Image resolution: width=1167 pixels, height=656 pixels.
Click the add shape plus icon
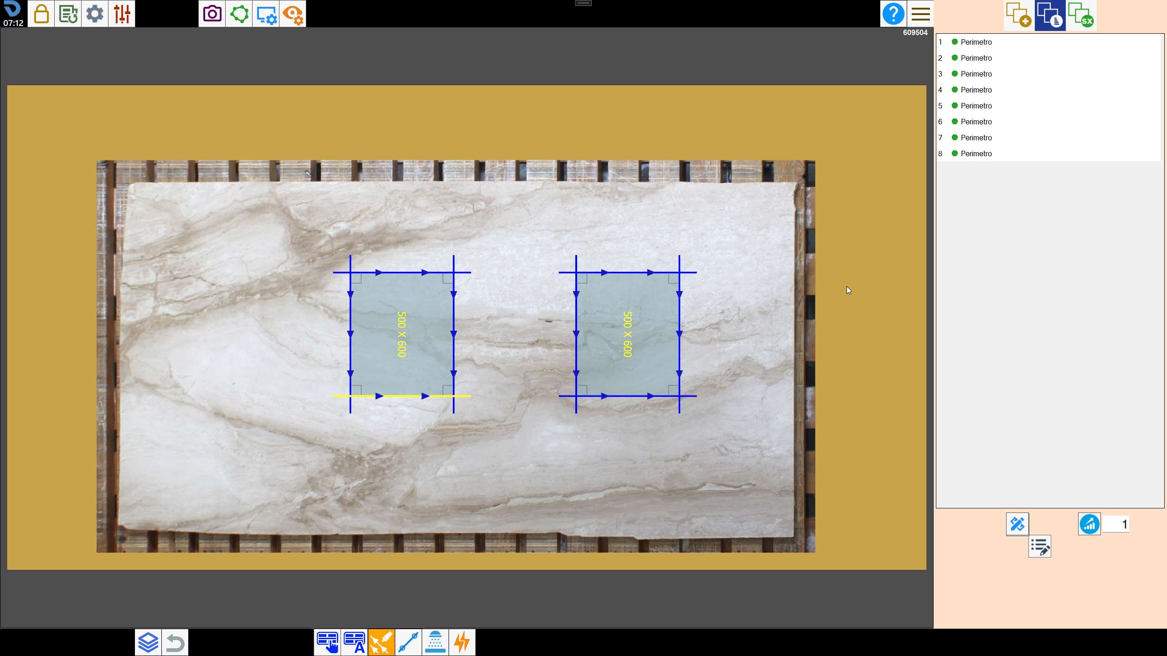click(x=1019, y=15)
